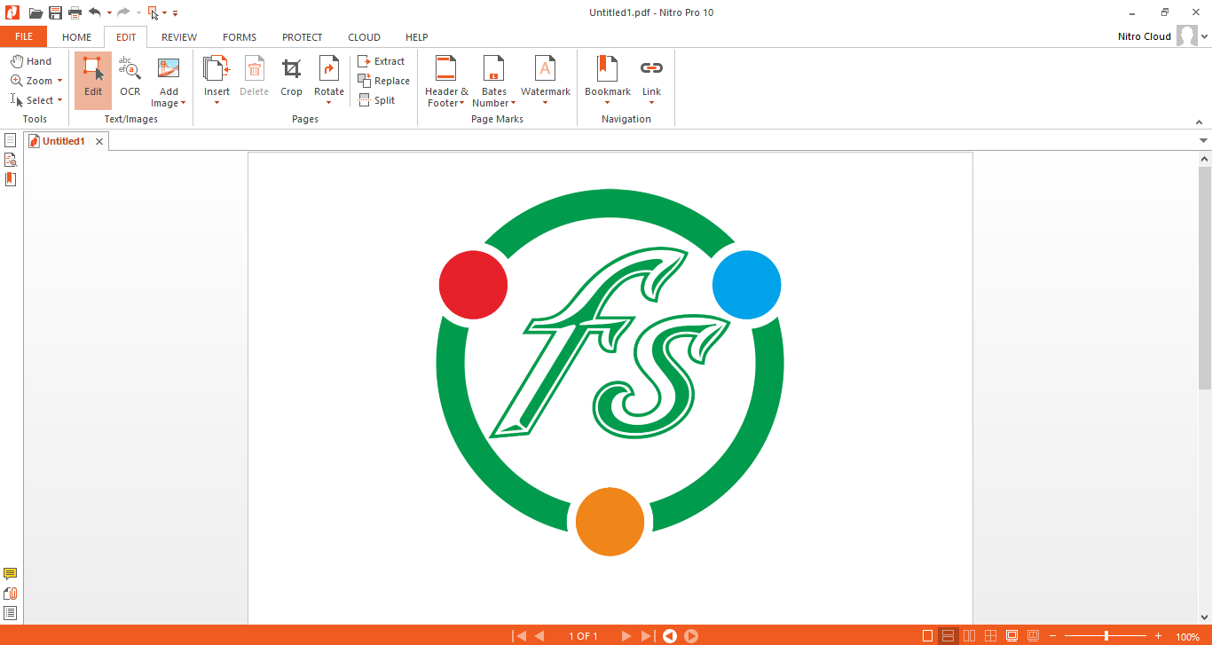Click the fs logo image on the page

[610, 373]
